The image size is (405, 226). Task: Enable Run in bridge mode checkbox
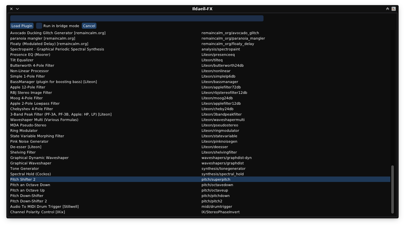[x=39, y=26]
